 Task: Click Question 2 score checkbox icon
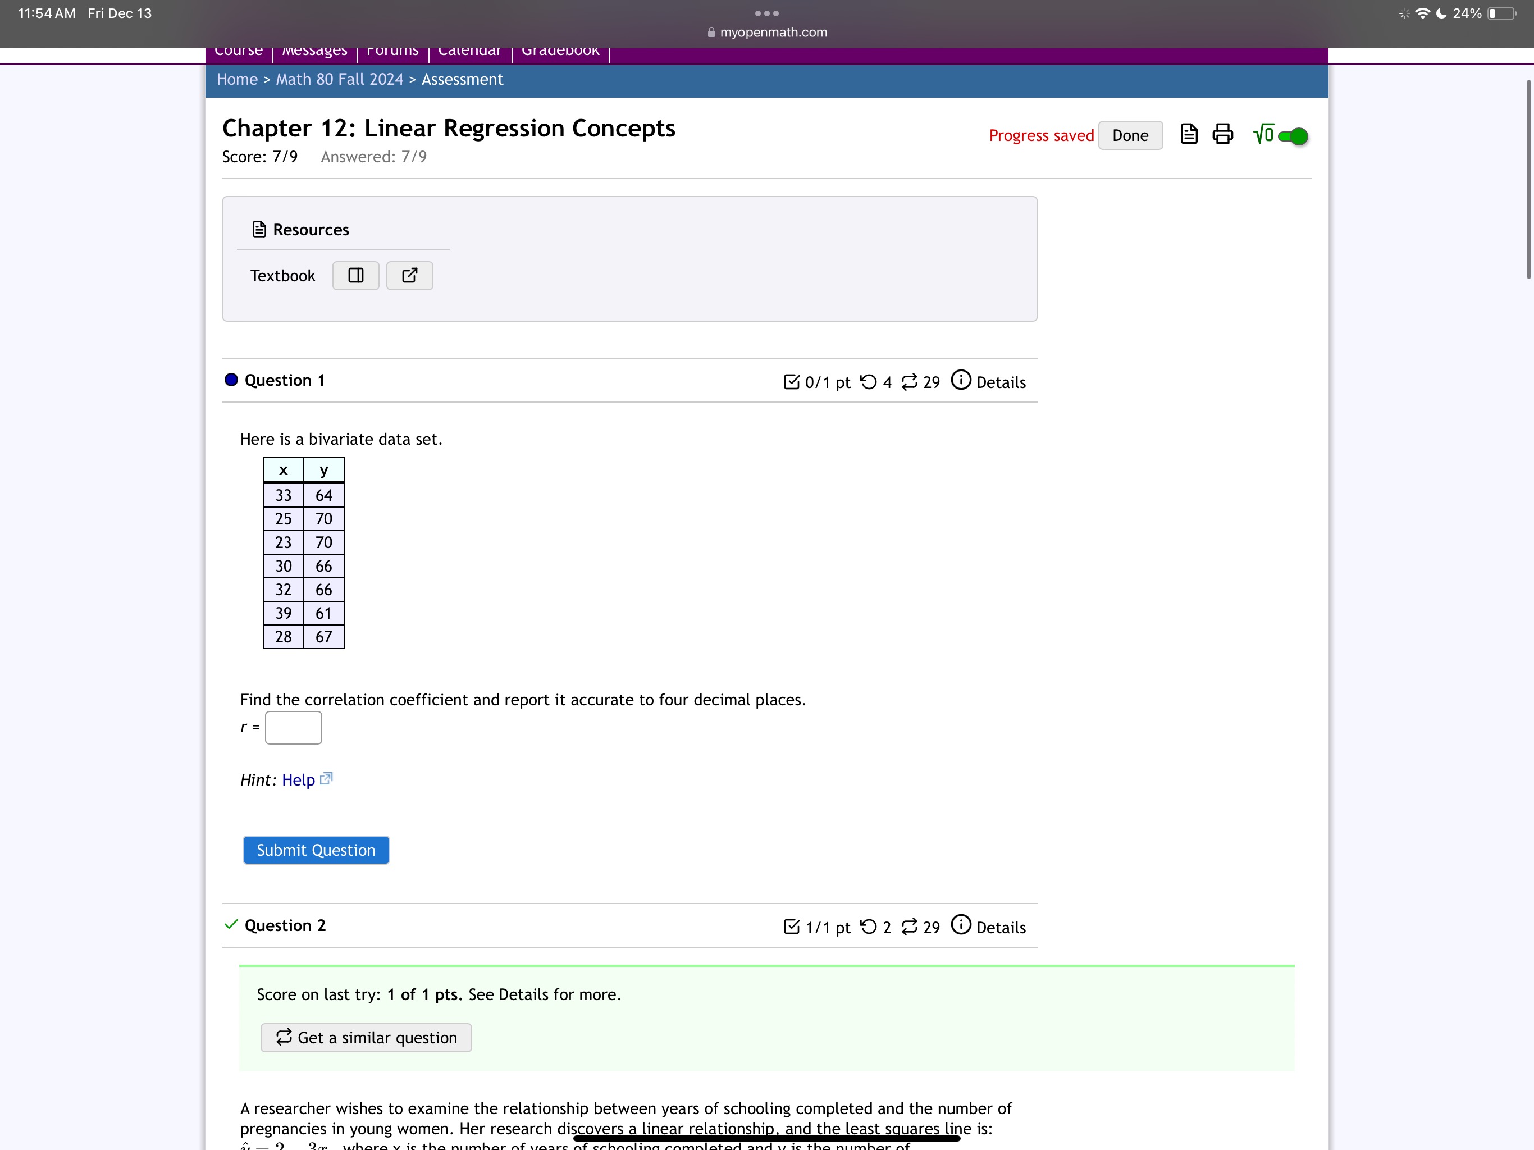(791, 927)
